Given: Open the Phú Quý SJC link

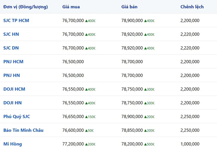Looking at the screenshot, I should point(17,116).
